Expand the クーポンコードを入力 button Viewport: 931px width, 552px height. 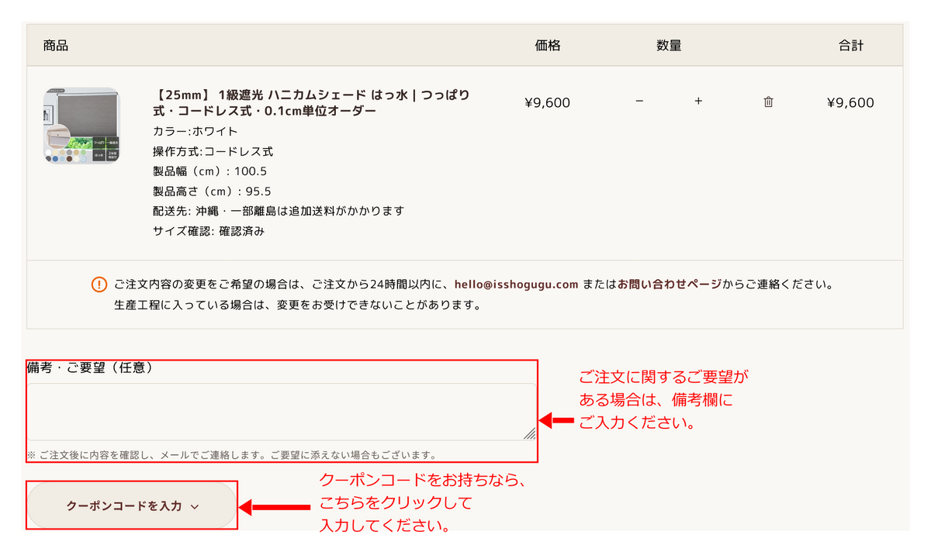click(132, 505)
